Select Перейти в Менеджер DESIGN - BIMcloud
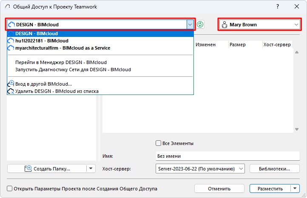This screenshot has height=198, width=307. pyautogui.click(x=61, y=62)
